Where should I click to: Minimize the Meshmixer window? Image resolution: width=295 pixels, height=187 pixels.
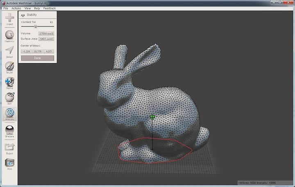click(x=274, y=2)
